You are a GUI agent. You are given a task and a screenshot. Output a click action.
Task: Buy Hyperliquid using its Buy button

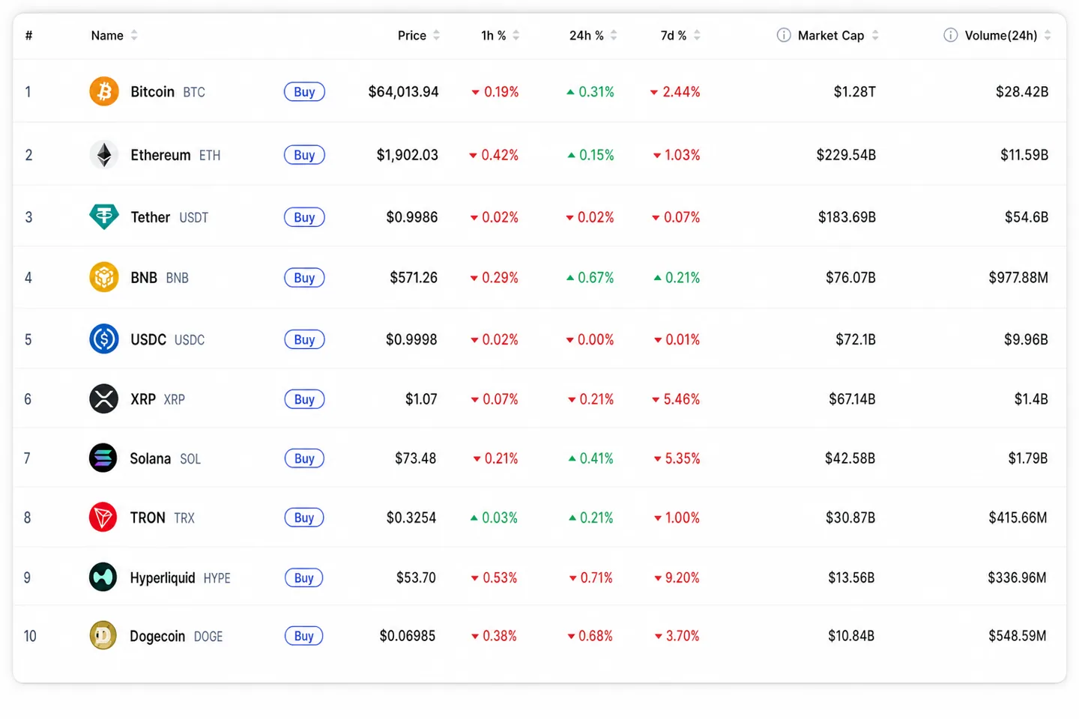[x=304, y=577]
